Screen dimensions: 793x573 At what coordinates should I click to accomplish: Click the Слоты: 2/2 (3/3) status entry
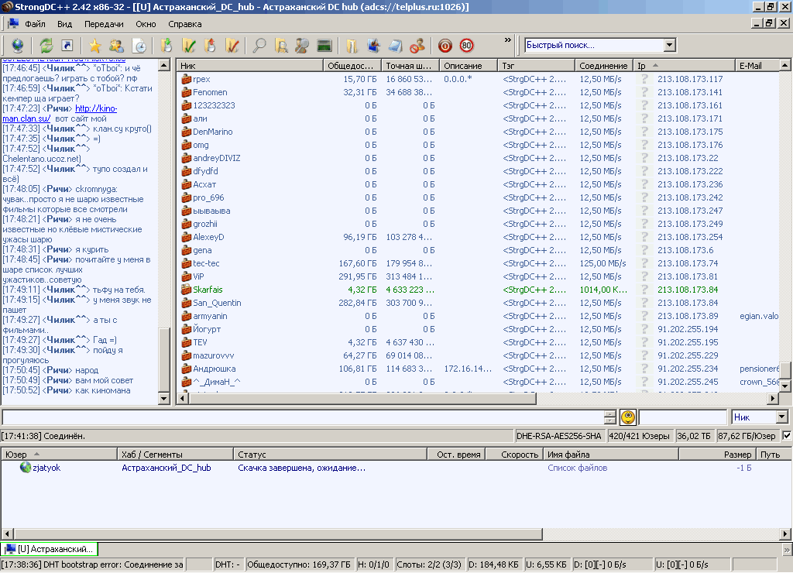429,564
